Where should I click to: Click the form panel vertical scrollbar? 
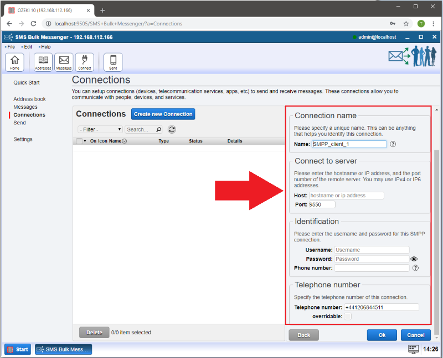[436, 221]
